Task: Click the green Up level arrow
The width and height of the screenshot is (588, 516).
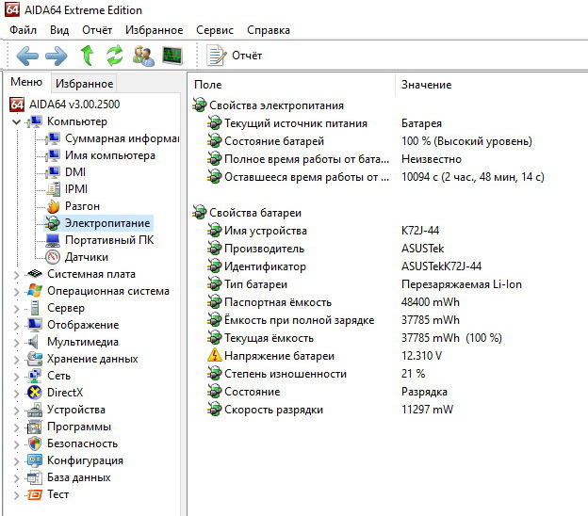Action: coord(87,56)
